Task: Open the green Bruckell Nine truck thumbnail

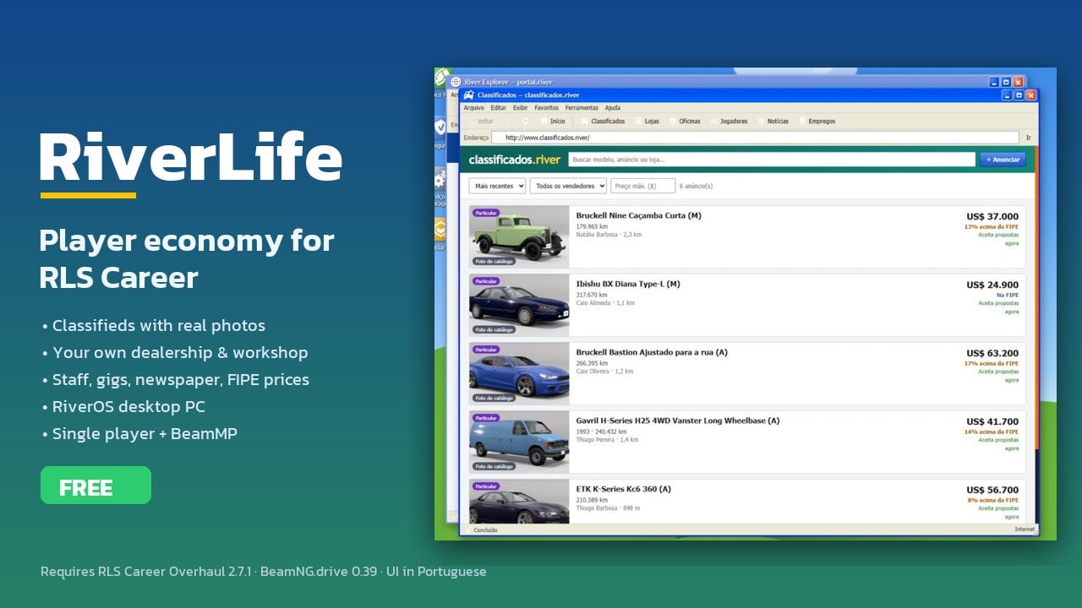Action: 520,236
